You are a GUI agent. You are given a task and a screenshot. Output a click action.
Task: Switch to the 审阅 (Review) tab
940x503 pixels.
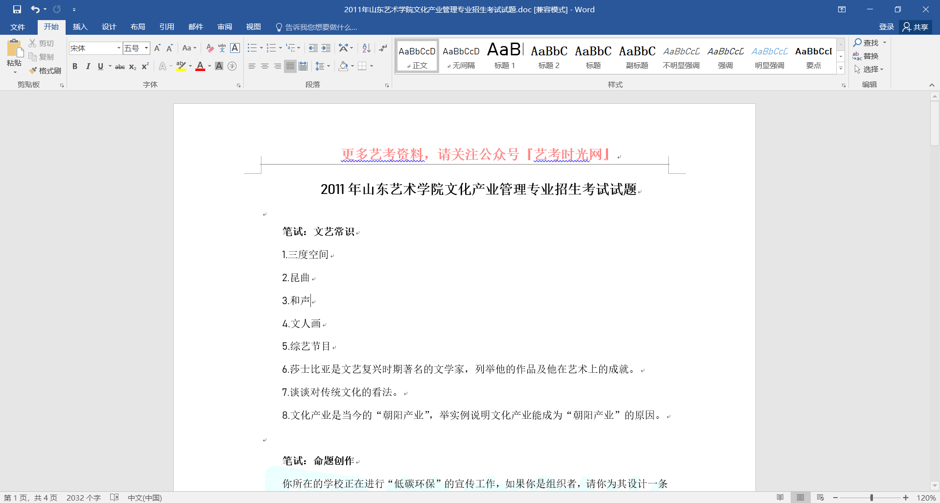tap(225, 27)
